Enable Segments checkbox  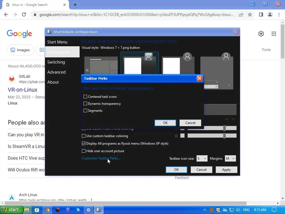coord(85,110)
